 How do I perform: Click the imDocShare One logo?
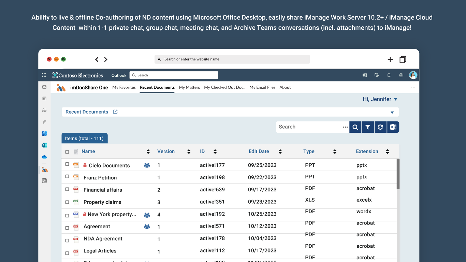[61, 88]
